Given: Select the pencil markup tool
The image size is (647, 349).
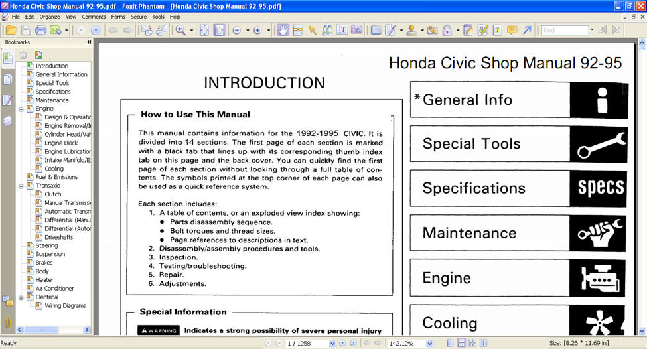Looking at the screenshot, I should pos(390,30).
